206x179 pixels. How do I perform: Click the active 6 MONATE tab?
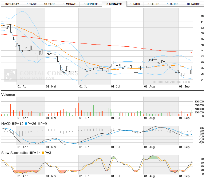[x=114, y=4]
